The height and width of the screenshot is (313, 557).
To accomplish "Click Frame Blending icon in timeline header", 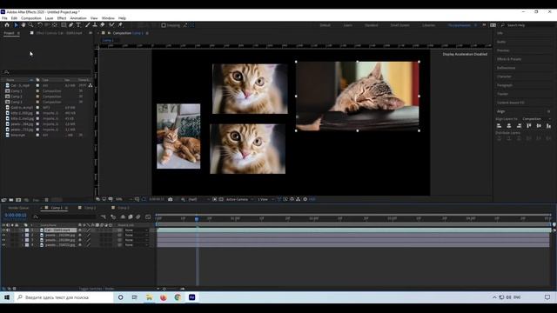I will point(131,216).
